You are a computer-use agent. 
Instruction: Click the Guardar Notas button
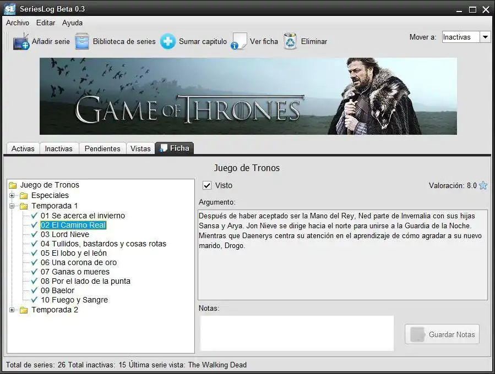point(442,334)
